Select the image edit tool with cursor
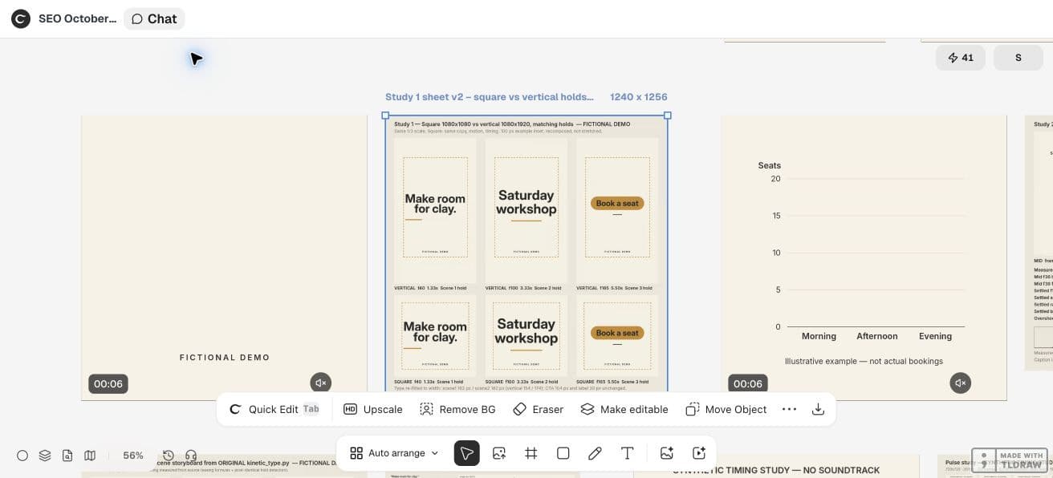 [x=499, y=453]
